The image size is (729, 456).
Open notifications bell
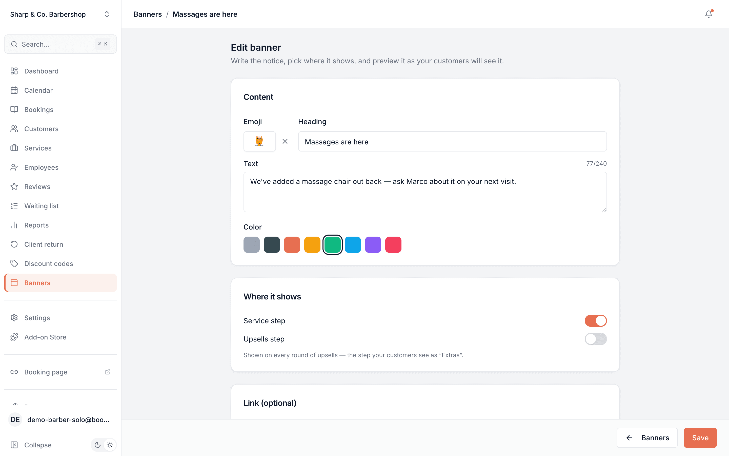click(x=709, y=14)
